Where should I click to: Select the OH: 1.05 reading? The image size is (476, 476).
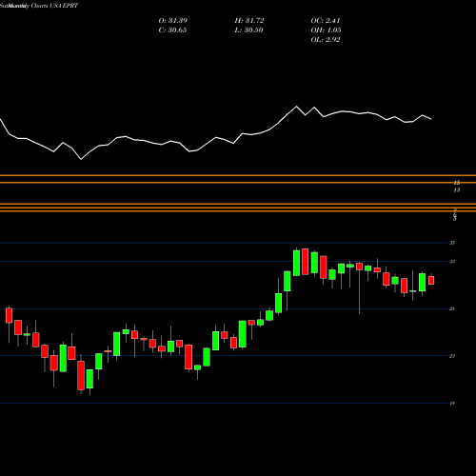(326, 30)
